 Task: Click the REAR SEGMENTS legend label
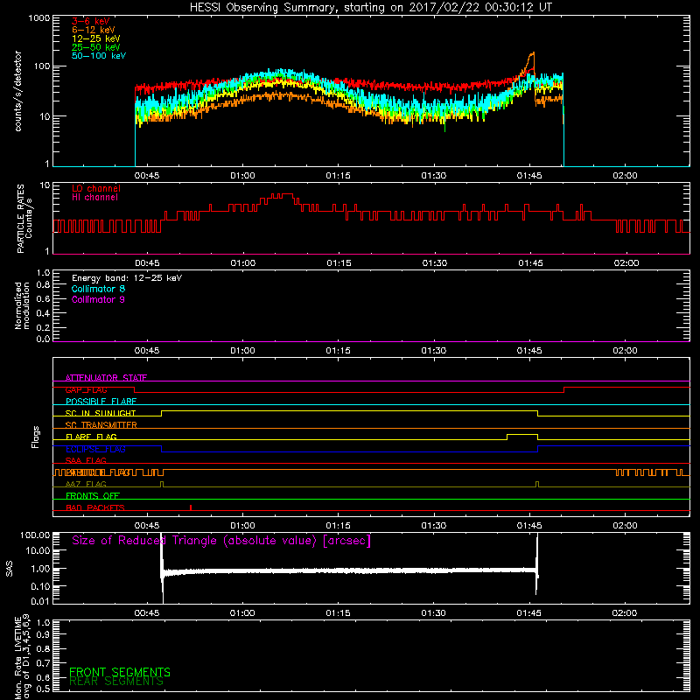(x=116, y=682)
